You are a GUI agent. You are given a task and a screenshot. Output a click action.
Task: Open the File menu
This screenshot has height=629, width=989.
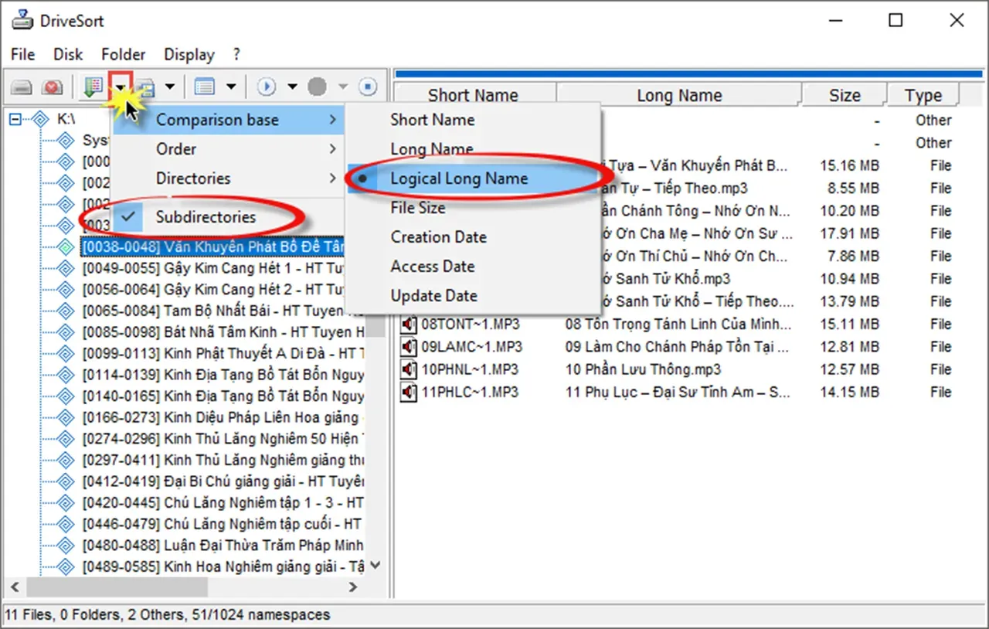[x=23, y=55]
